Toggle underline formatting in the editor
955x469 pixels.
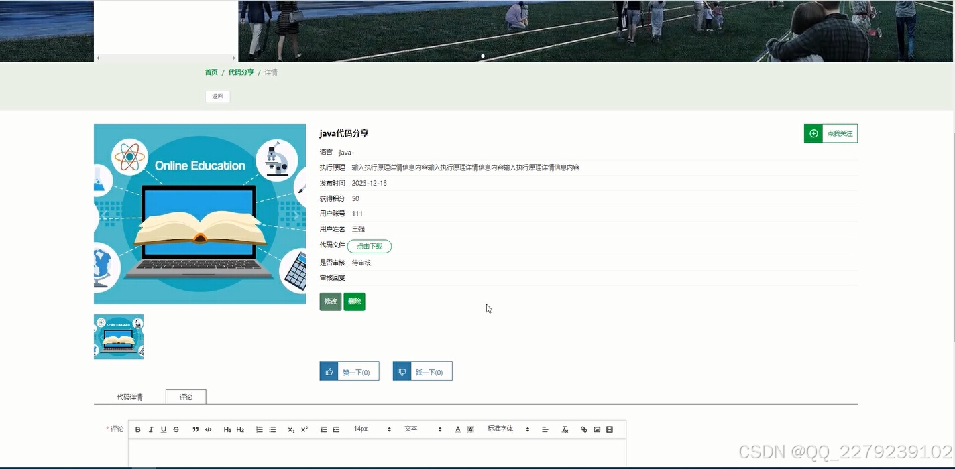point(163,429)
